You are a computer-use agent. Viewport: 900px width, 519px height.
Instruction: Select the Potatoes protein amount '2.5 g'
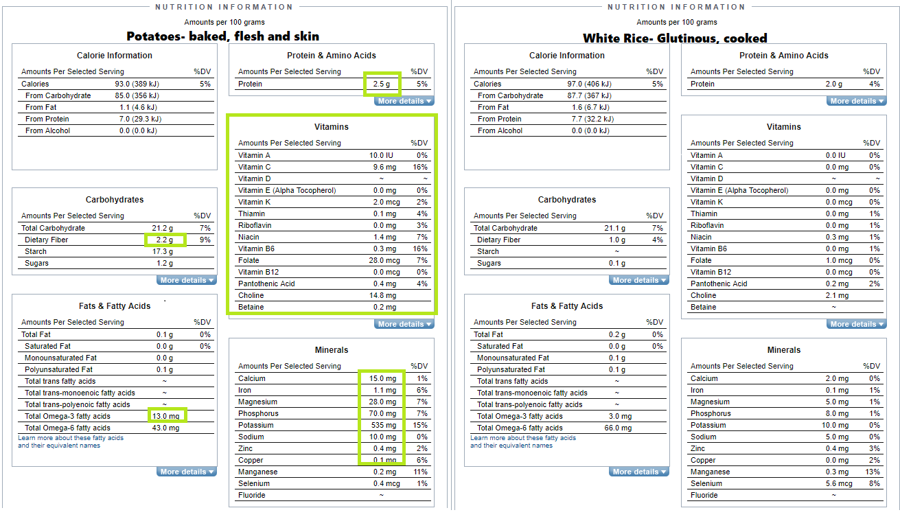pyautogui.click(x=382, y=84)
